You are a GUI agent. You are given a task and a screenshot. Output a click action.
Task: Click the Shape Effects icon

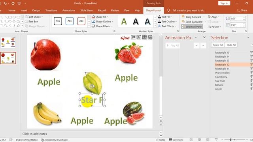point(93,26)
